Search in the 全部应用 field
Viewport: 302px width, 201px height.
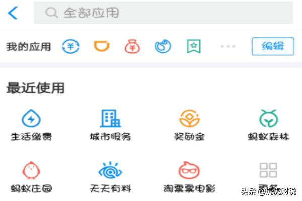pyautogui.click(x=164, y=13)
